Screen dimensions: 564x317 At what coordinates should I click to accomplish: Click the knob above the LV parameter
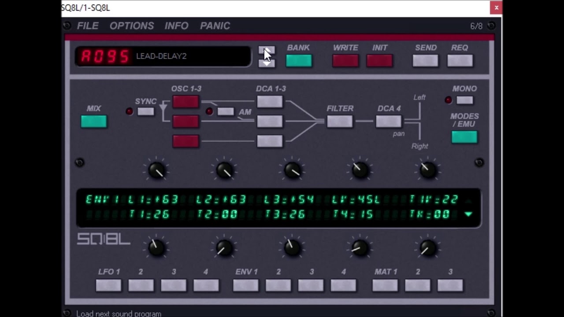(x=360, y=170)
